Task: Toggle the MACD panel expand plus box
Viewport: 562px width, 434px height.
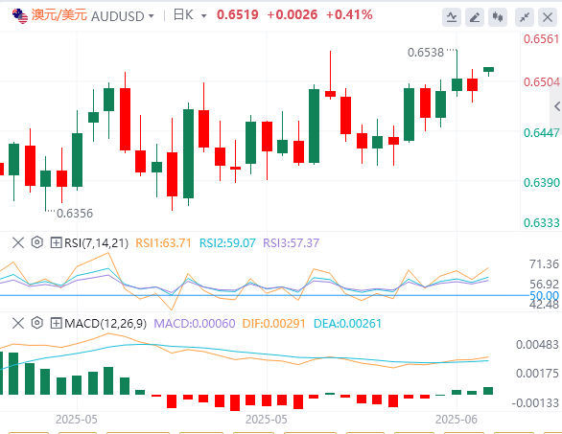Action: coord(56,324)
